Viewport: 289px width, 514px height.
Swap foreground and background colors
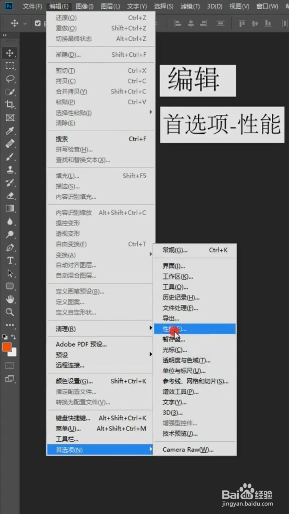[14, 337]
